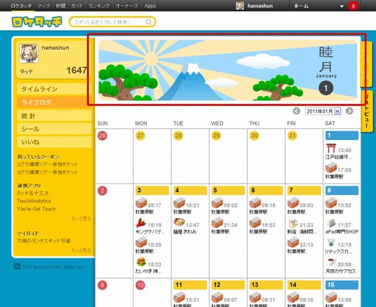Go to the previous month arrow
376x307 pixels.
click(x=297, y=111)
